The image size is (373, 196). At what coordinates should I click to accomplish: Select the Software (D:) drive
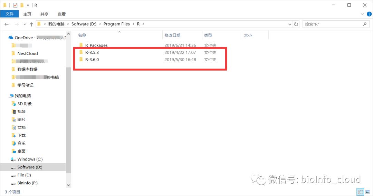point(30,167)
